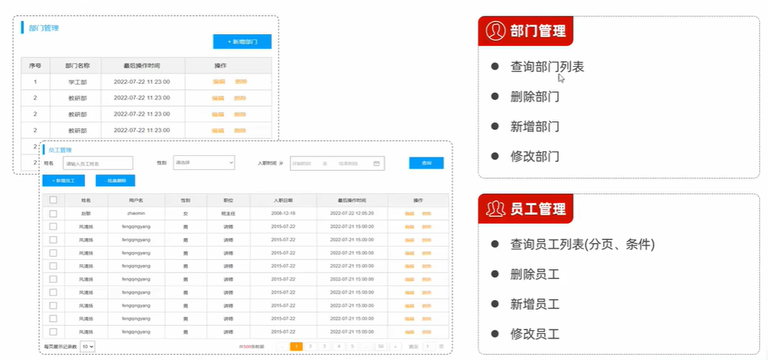The width and height of the screenshot is (768, 360).
Task: Click the 修改员工 bullet item
Action: pos(535,335)
